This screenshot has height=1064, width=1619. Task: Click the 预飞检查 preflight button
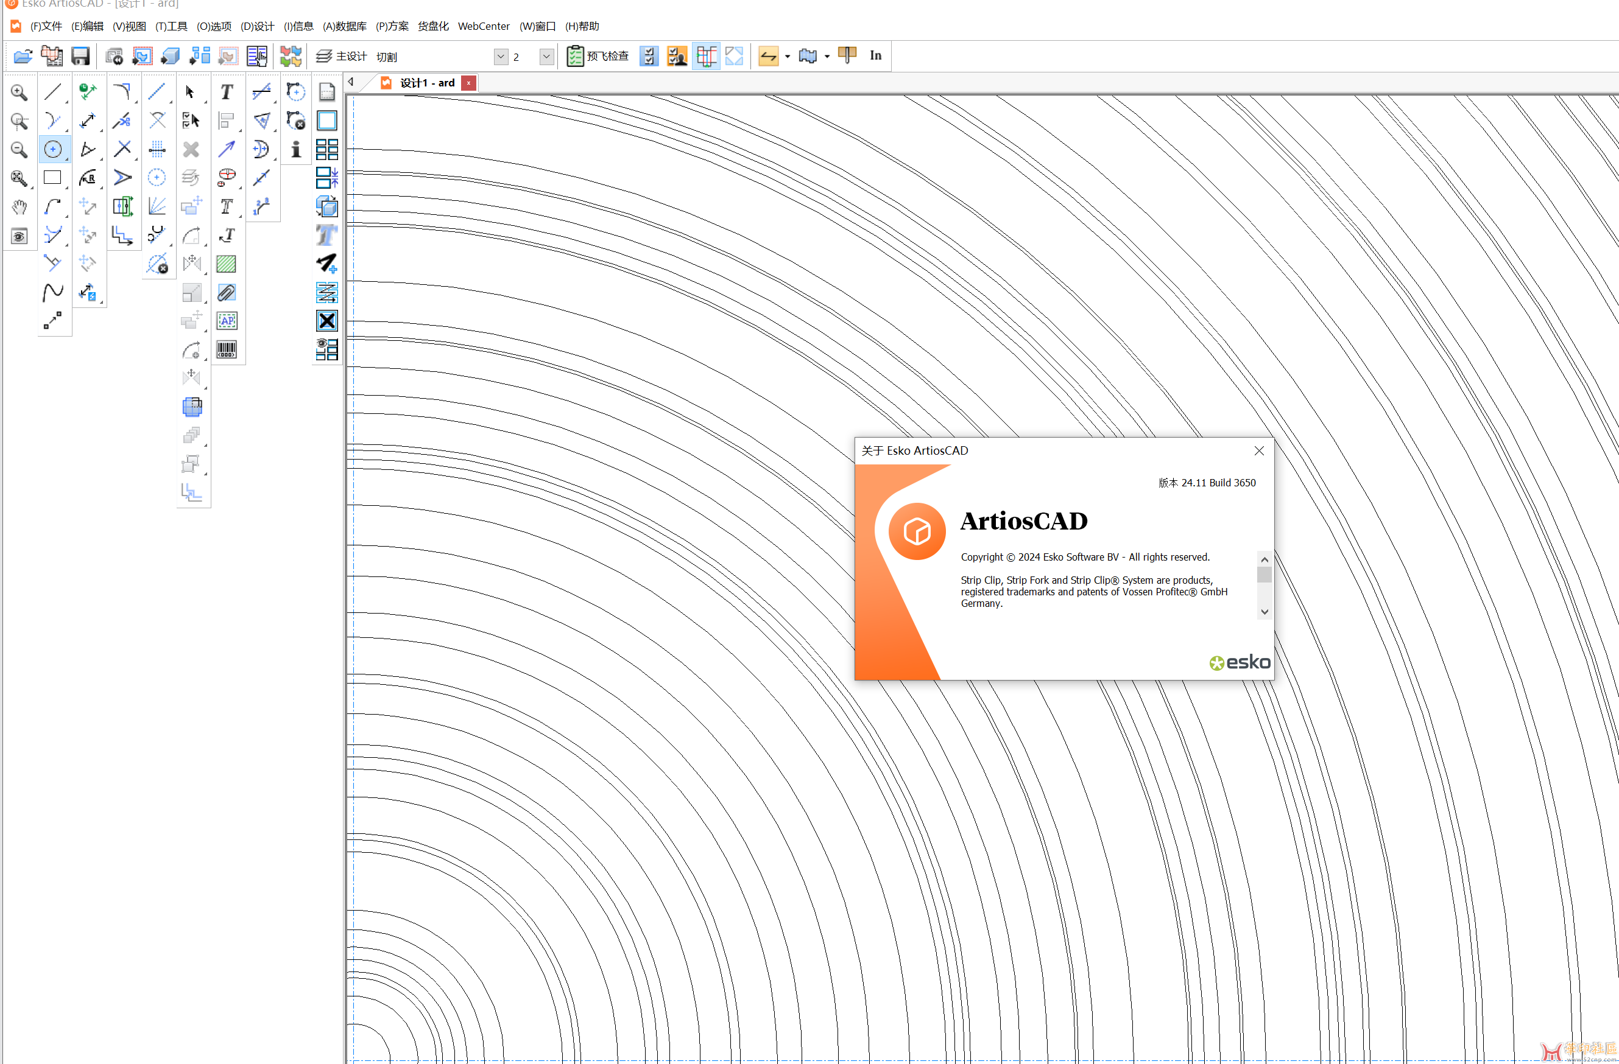pos(598,57)
